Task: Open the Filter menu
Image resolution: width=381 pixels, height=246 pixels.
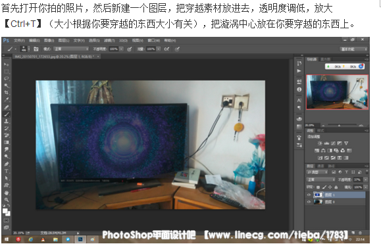Action: [x=109, y=41]
